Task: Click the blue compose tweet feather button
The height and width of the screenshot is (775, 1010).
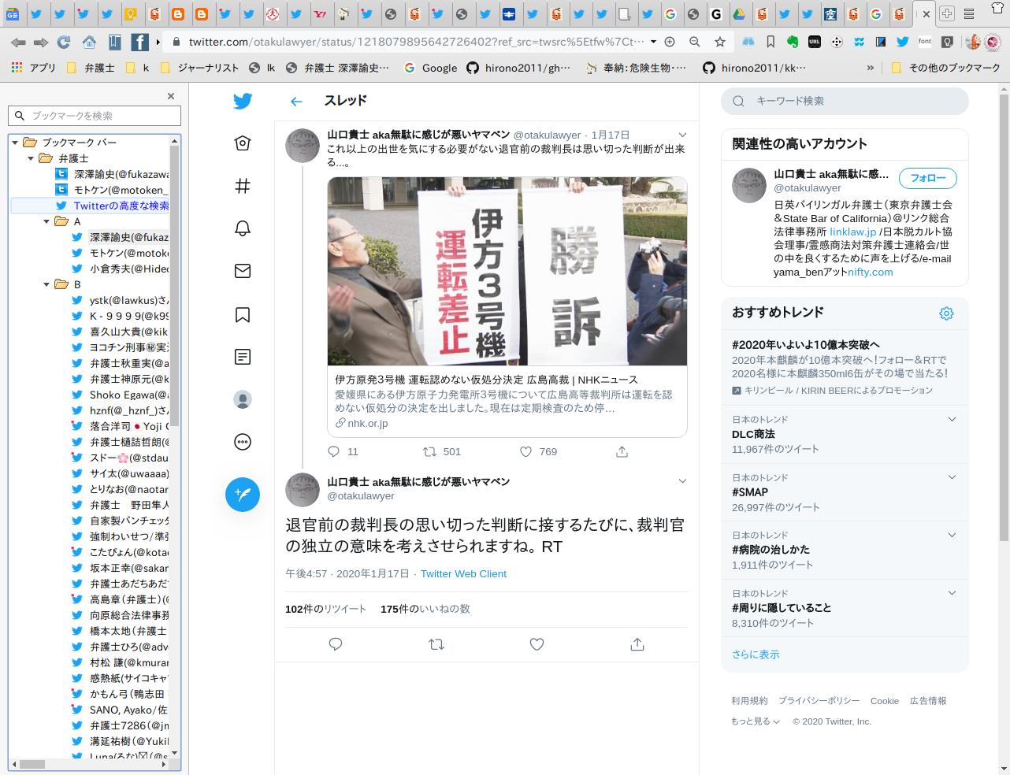Action: point(243,495)
